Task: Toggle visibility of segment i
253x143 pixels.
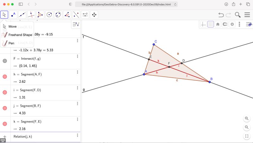Action: [x=5, y=92]
